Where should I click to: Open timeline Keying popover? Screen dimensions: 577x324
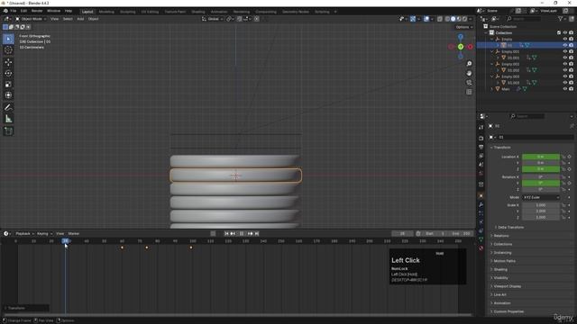pos(44,234)
